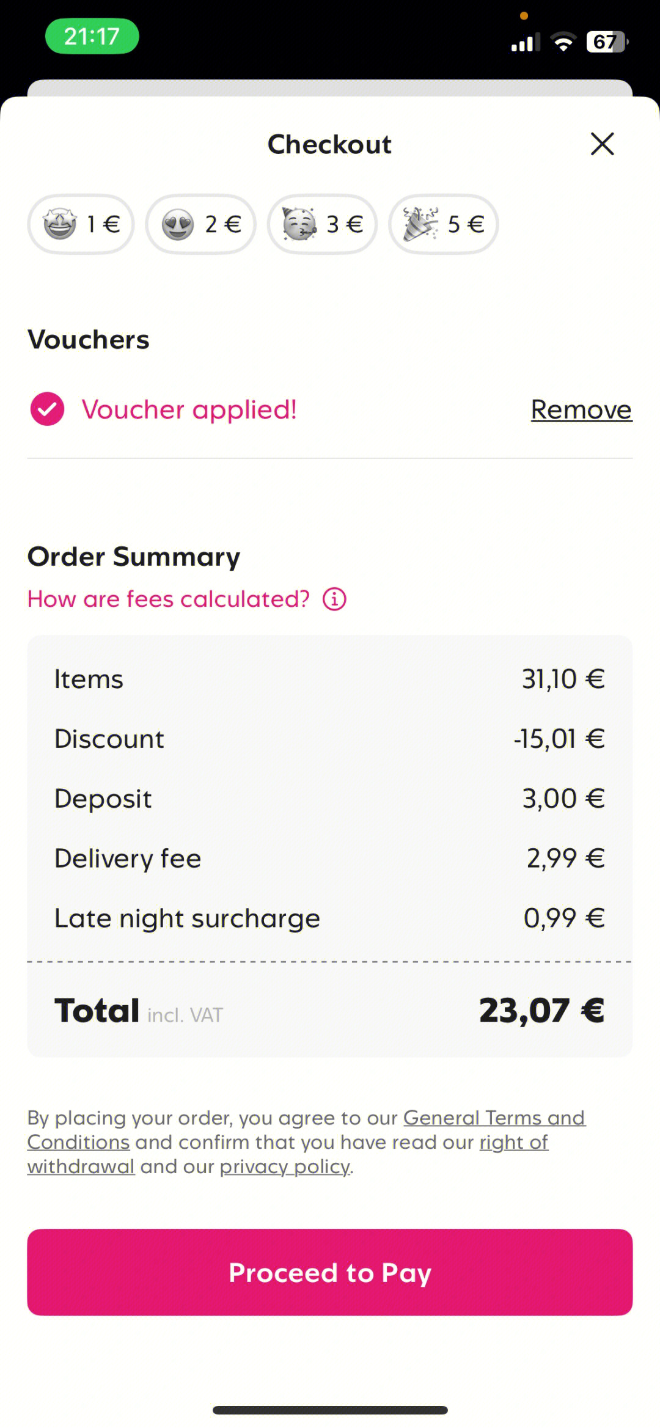Viewport: 660px width, 1428px height.
Task: Open the privacy policy link
Action: [285, 1166]
